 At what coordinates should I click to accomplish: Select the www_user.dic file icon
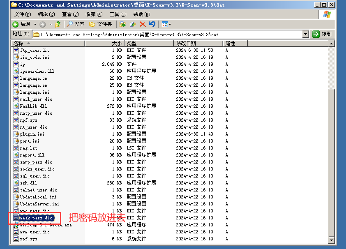[x=16, y=232]
